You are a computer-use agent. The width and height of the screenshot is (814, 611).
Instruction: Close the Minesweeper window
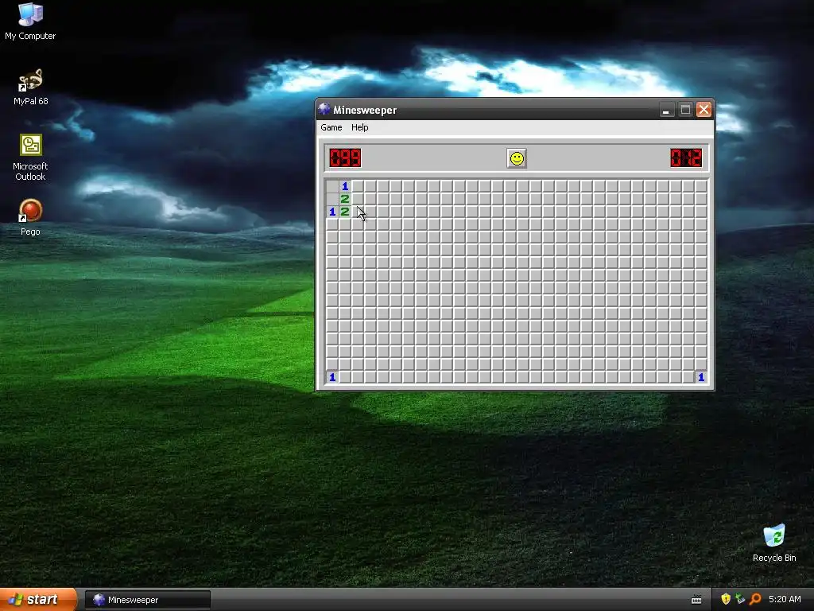pyautogui.click(x=704, y=110)
